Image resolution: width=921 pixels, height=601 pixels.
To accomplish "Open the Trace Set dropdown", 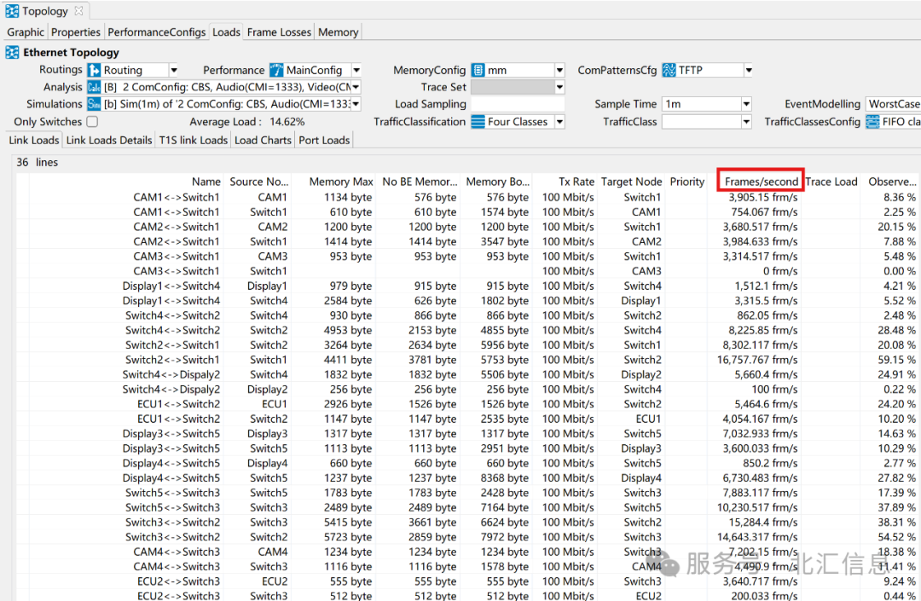I will [x=559, y=87].
